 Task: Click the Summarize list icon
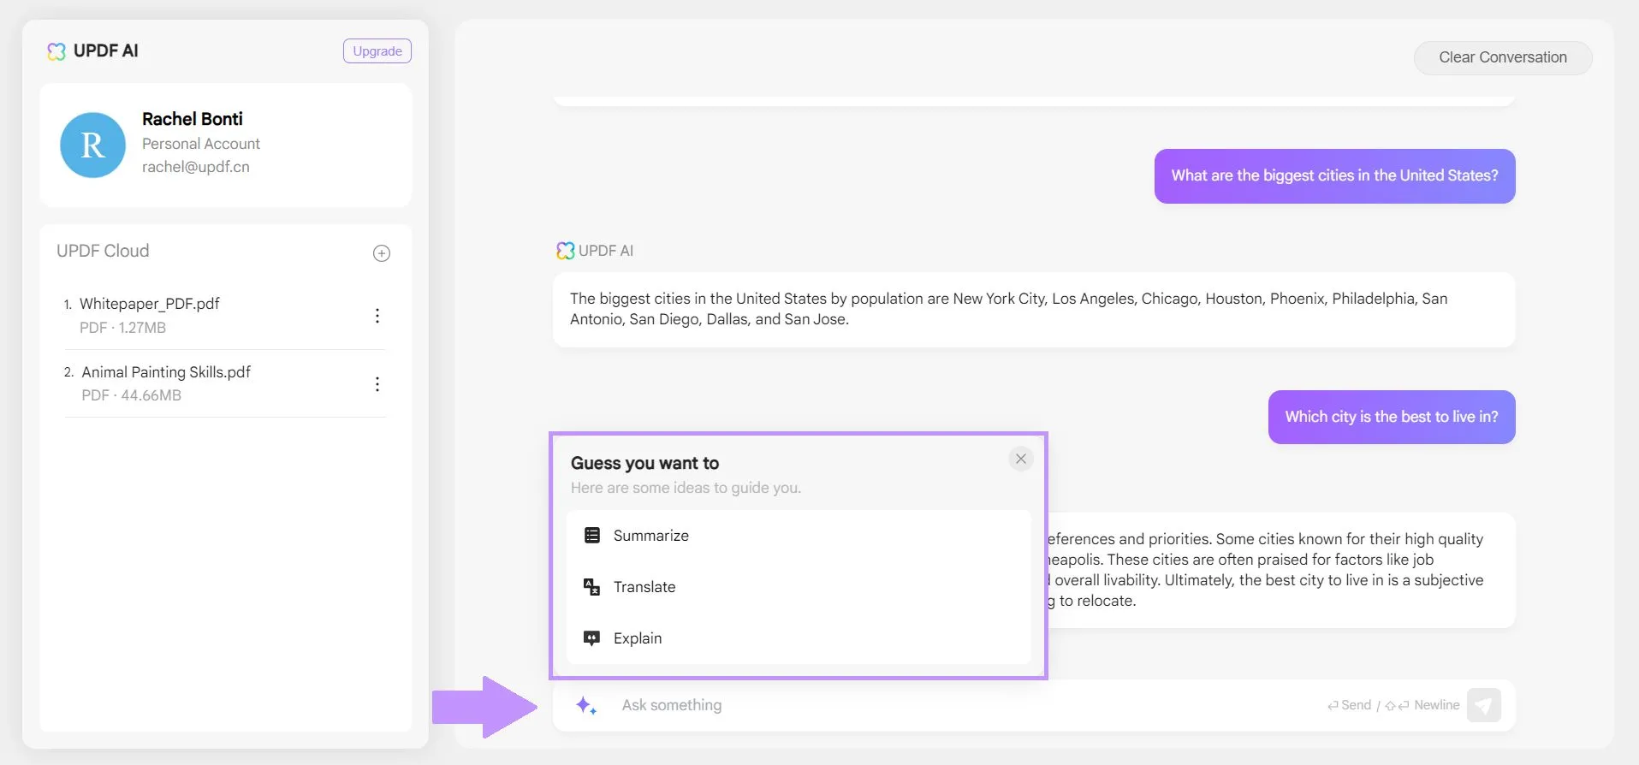(x=591, y=536)
